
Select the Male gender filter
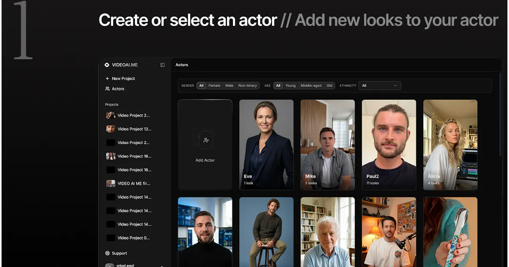pos(229,86)
